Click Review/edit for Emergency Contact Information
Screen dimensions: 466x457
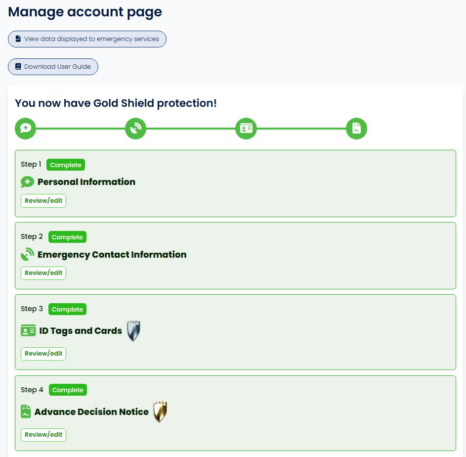[43, 273]
